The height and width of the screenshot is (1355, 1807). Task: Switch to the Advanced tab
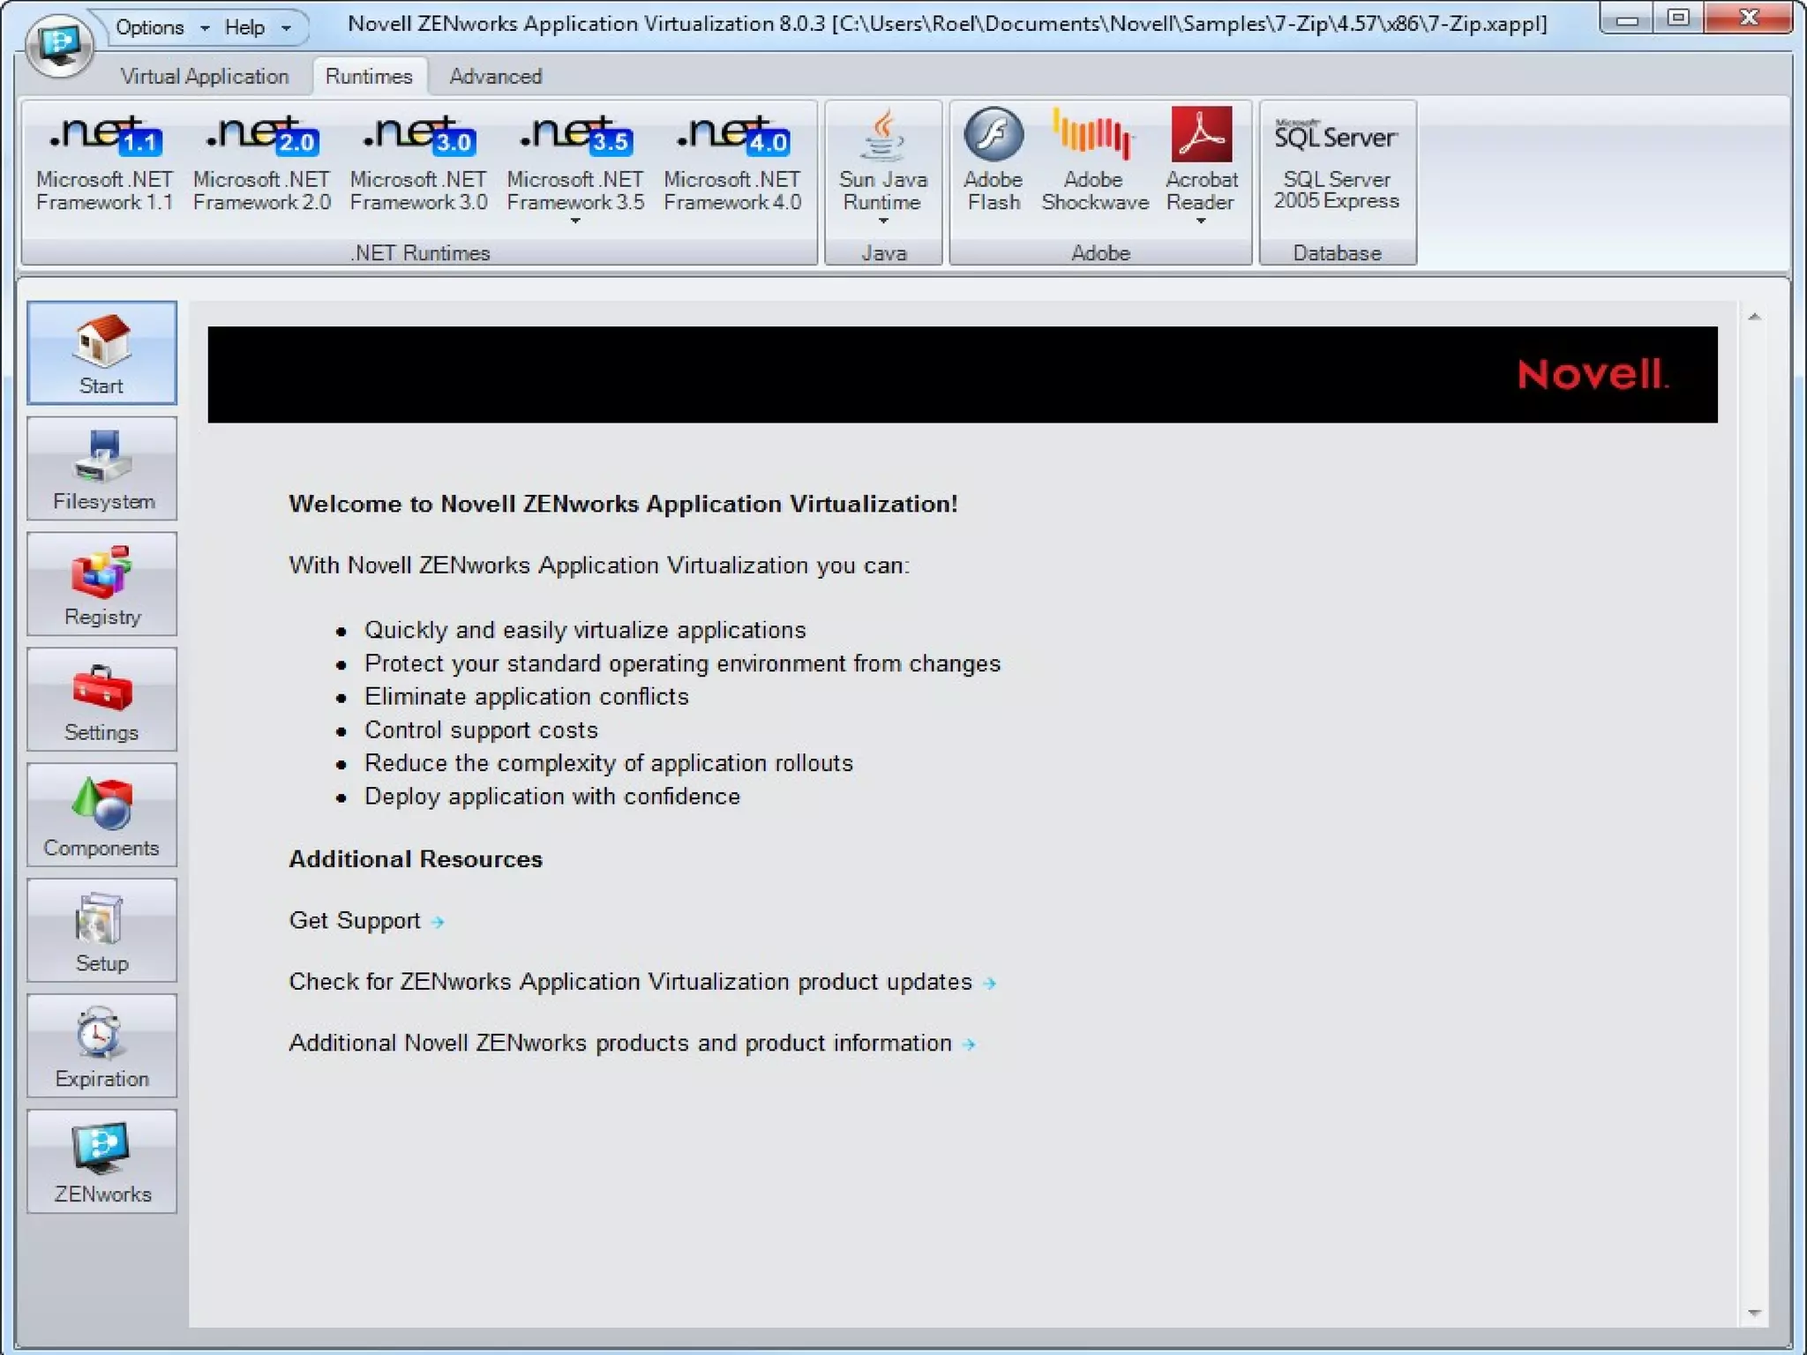tap(496, 77)
